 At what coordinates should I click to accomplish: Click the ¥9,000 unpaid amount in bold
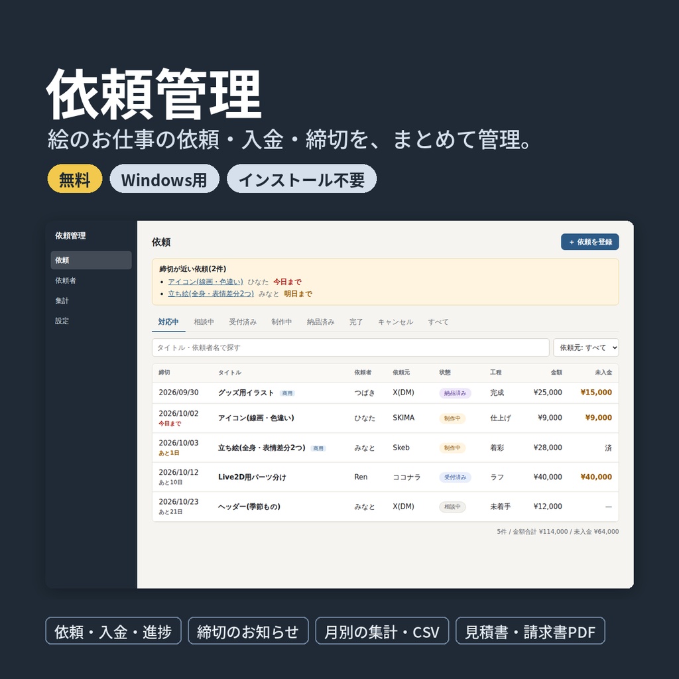(x=599, y=418)
